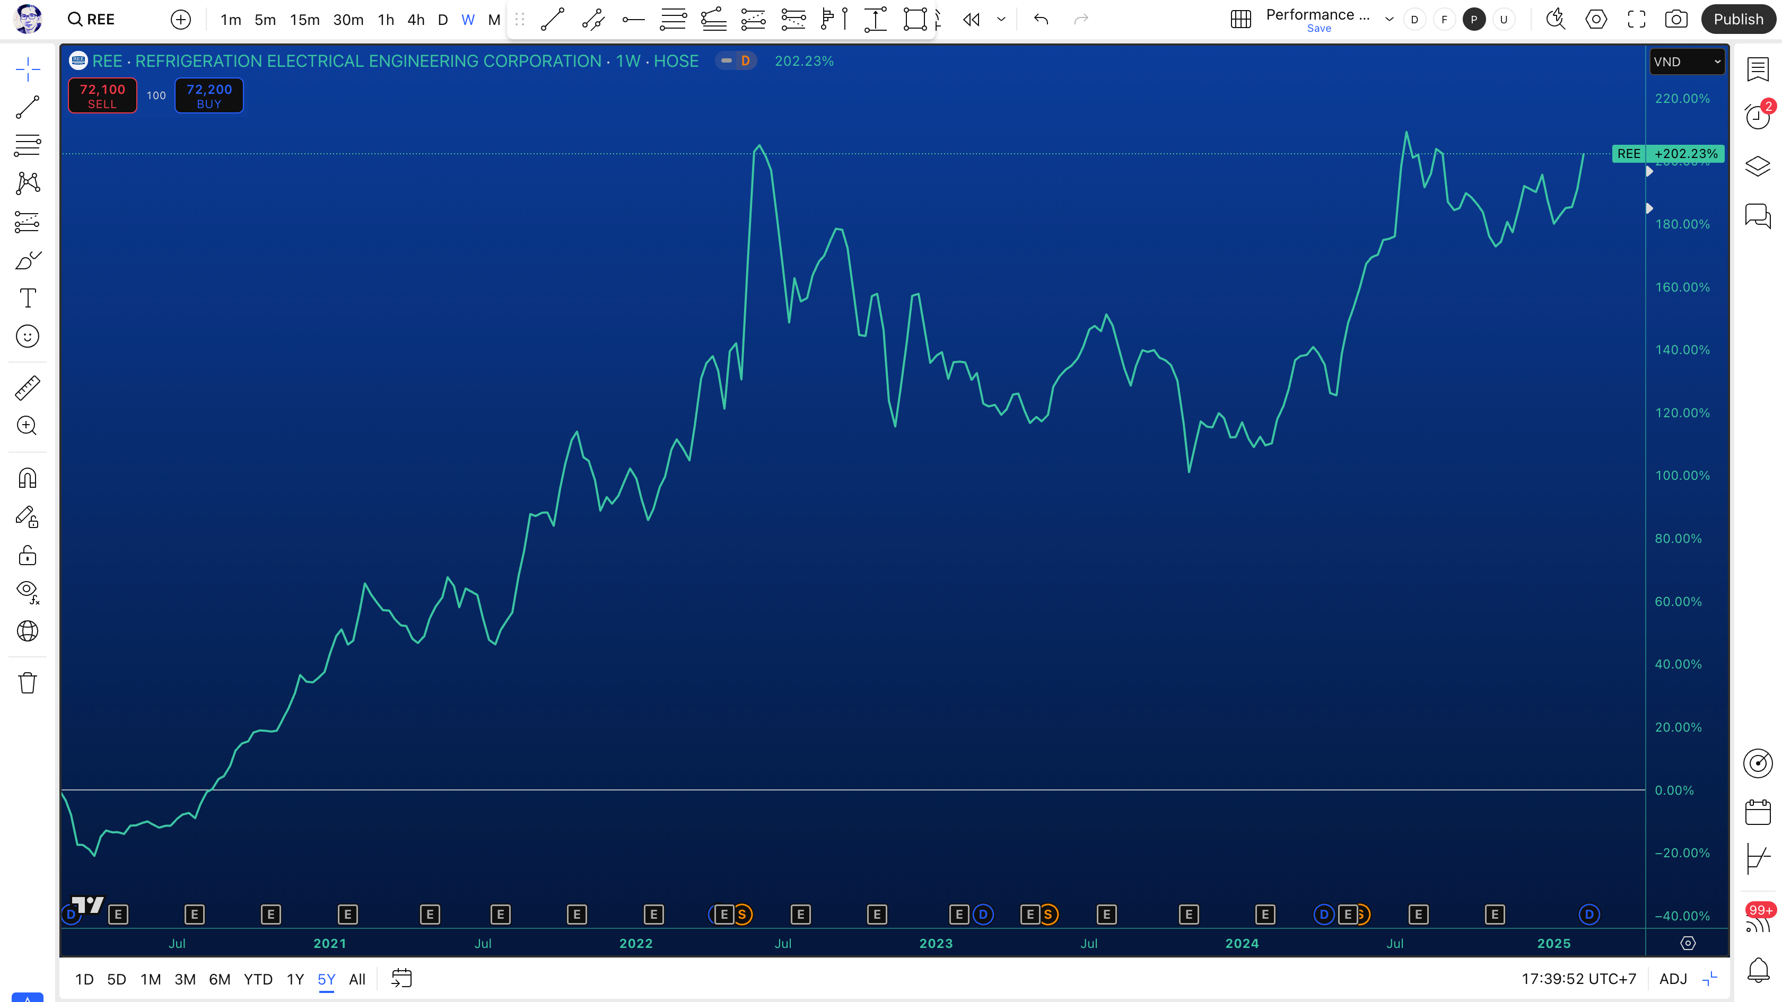Screen dimensions: 1782x1002
Task: Open the forecasting and measurement tools
Action: tap(28, 222)
